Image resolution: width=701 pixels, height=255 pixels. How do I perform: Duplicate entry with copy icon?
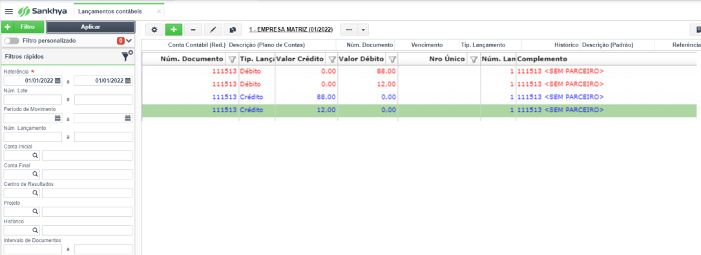(233, 30)
